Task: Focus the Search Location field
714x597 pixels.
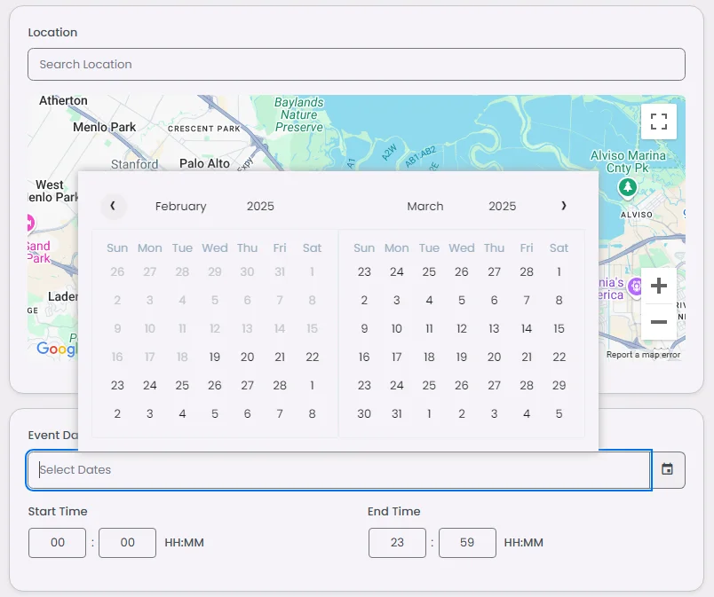Action: 356,64
